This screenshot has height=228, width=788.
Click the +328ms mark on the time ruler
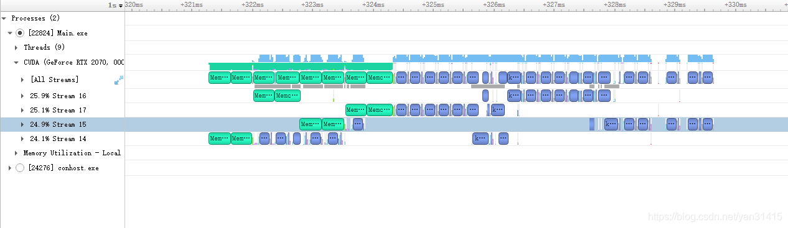(614, 4)
